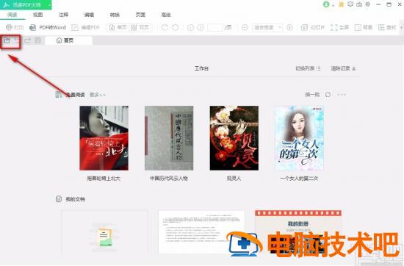404x266 pixels.
Task: Switch to 双页 double page view
Action: point(140,27)
